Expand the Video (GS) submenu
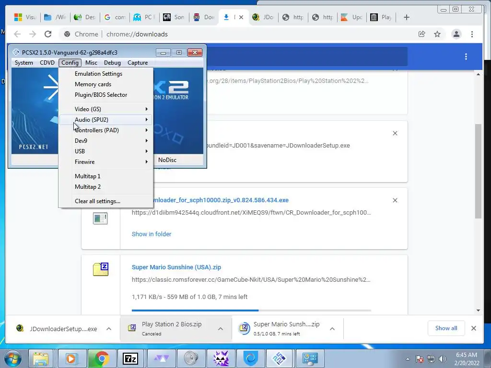The height and width of the screenshot is (368, 491). pyautogui.click(x=106, y=109)
